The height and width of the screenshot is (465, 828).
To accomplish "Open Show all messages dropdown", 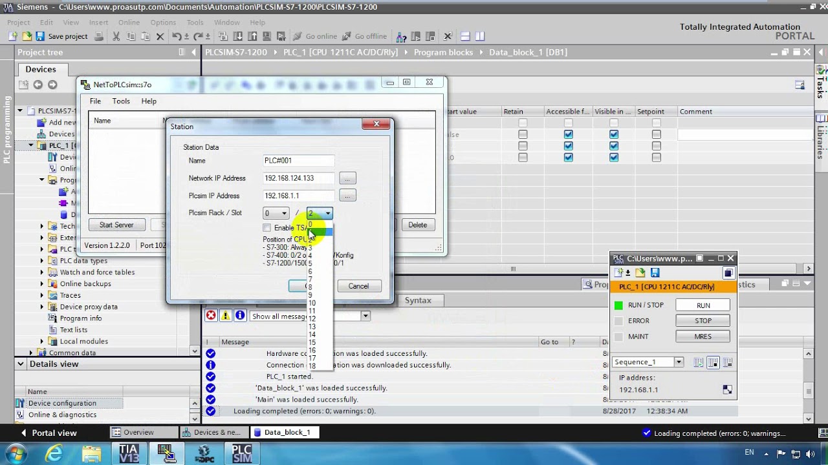I will pos(365,316).
